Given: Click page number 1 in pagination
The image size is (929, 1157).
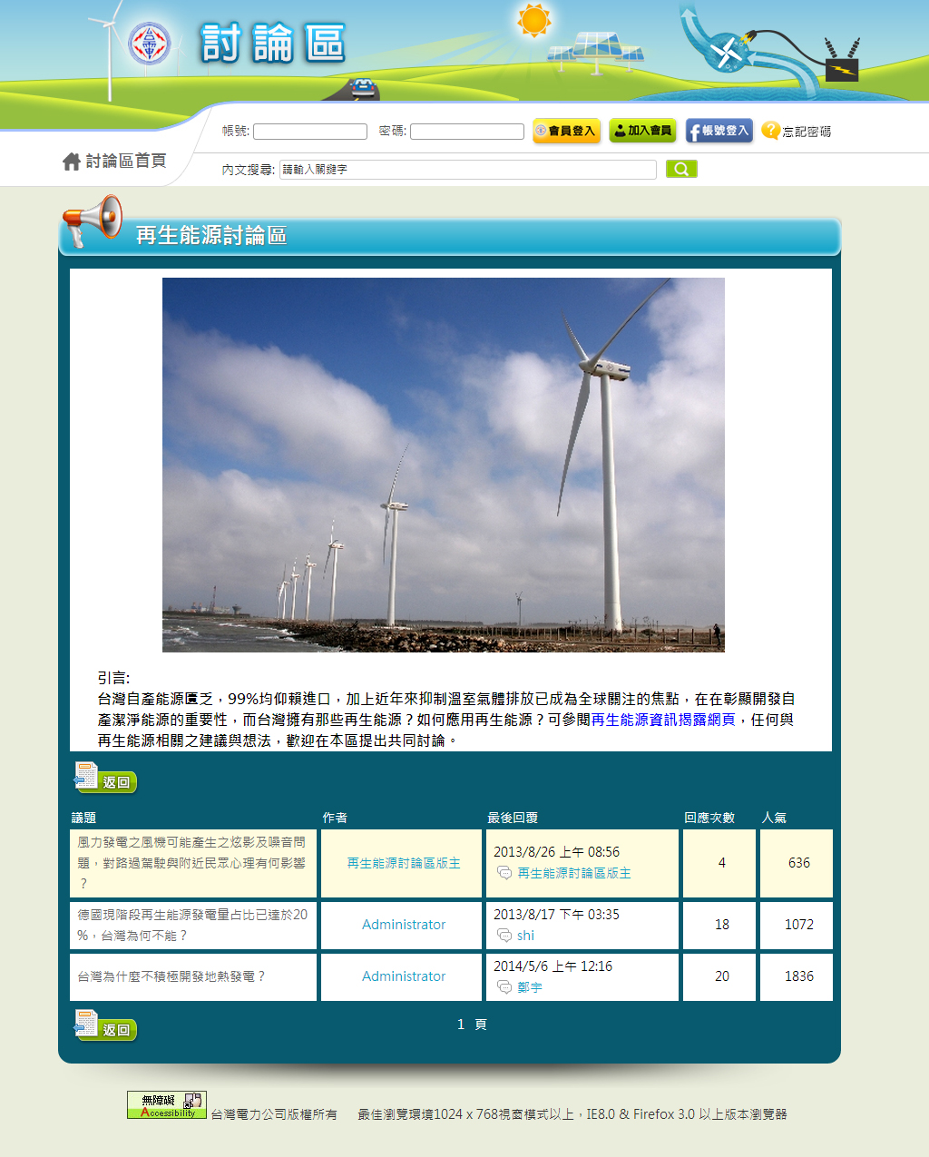Looking at the screenshot, I should [461, 1025].
